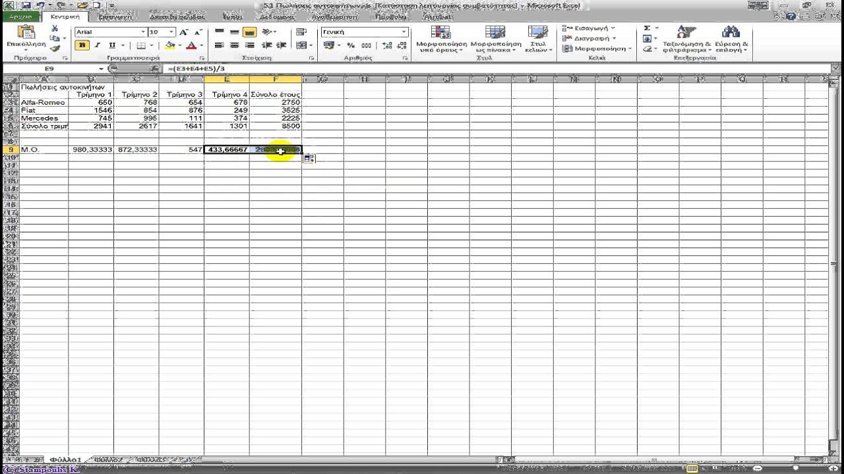Select the Φύλλο1 sheet tab
844x474 pixels.
click(65, 460)
